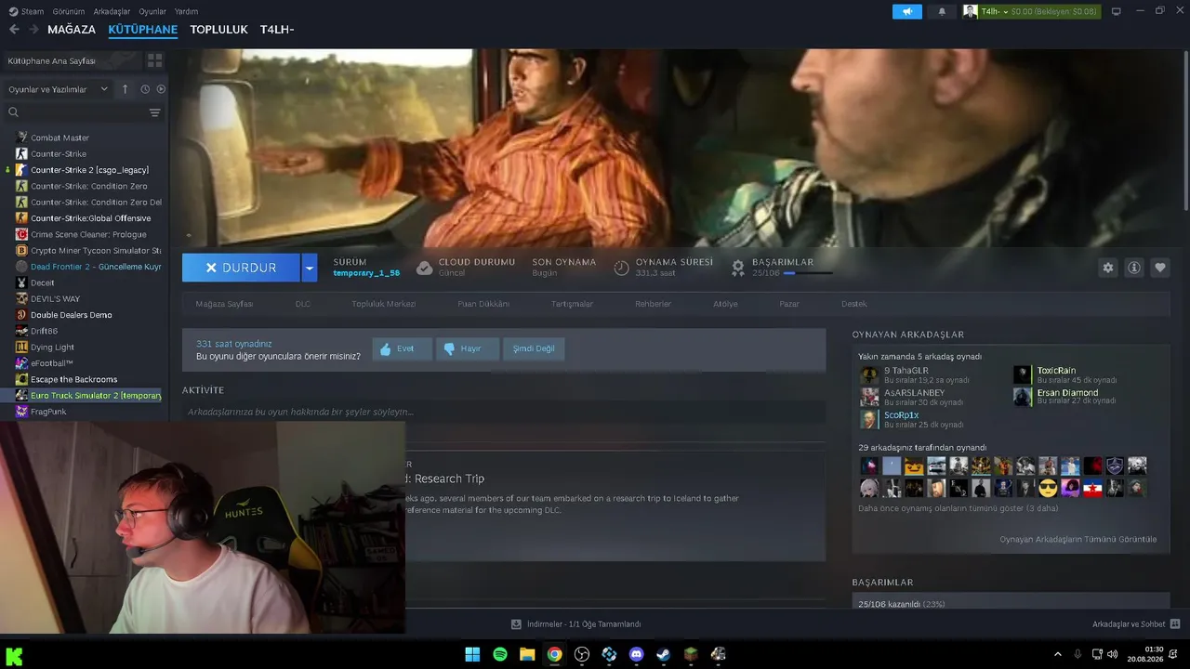Go to Kütüphane Ana Sayfası
Screen dimensions: 1190x669
coord(73,60)
